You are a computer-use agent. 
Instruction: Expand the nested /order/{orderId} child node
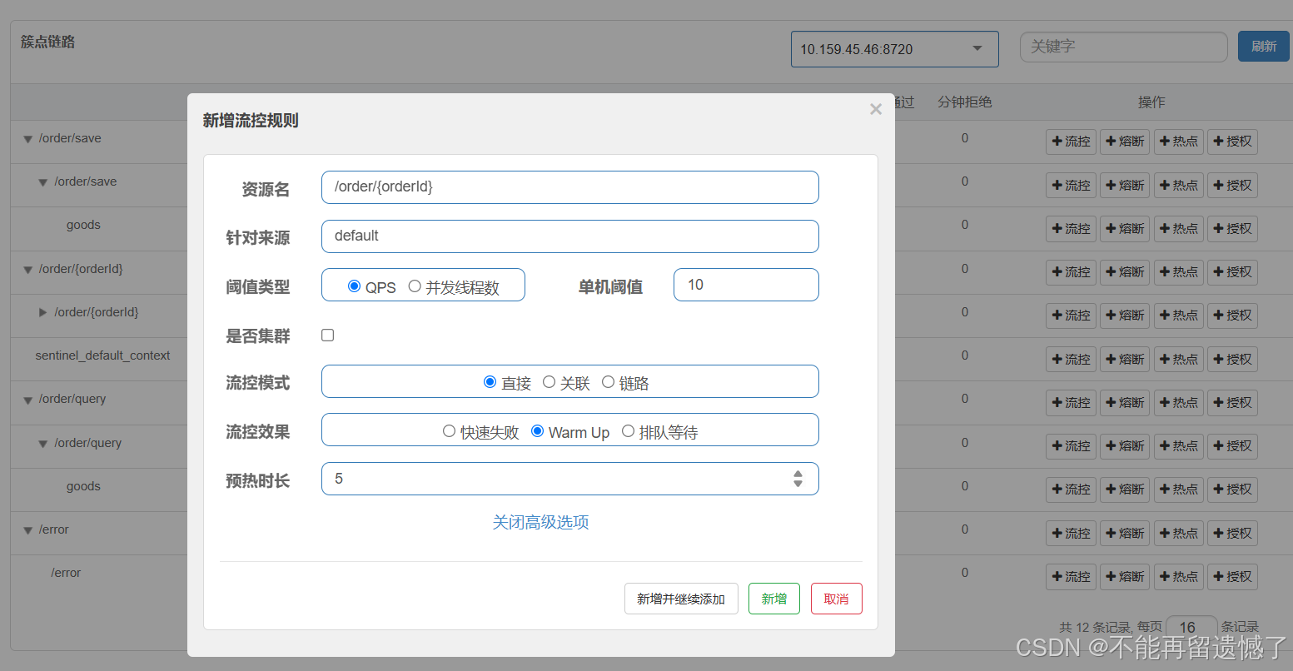click(43, 313)
